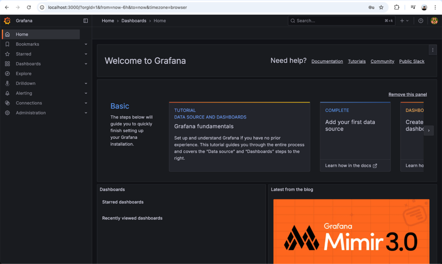Select Home in the sidebar menu

tap(22, 35)
